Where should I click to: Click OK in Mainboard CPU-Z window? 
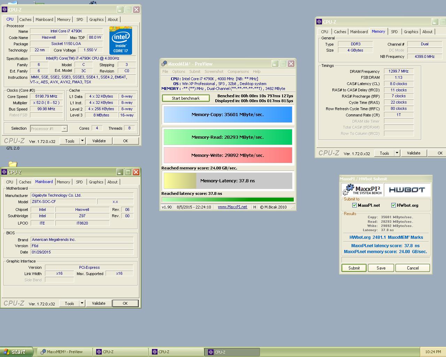click(125, 303)
